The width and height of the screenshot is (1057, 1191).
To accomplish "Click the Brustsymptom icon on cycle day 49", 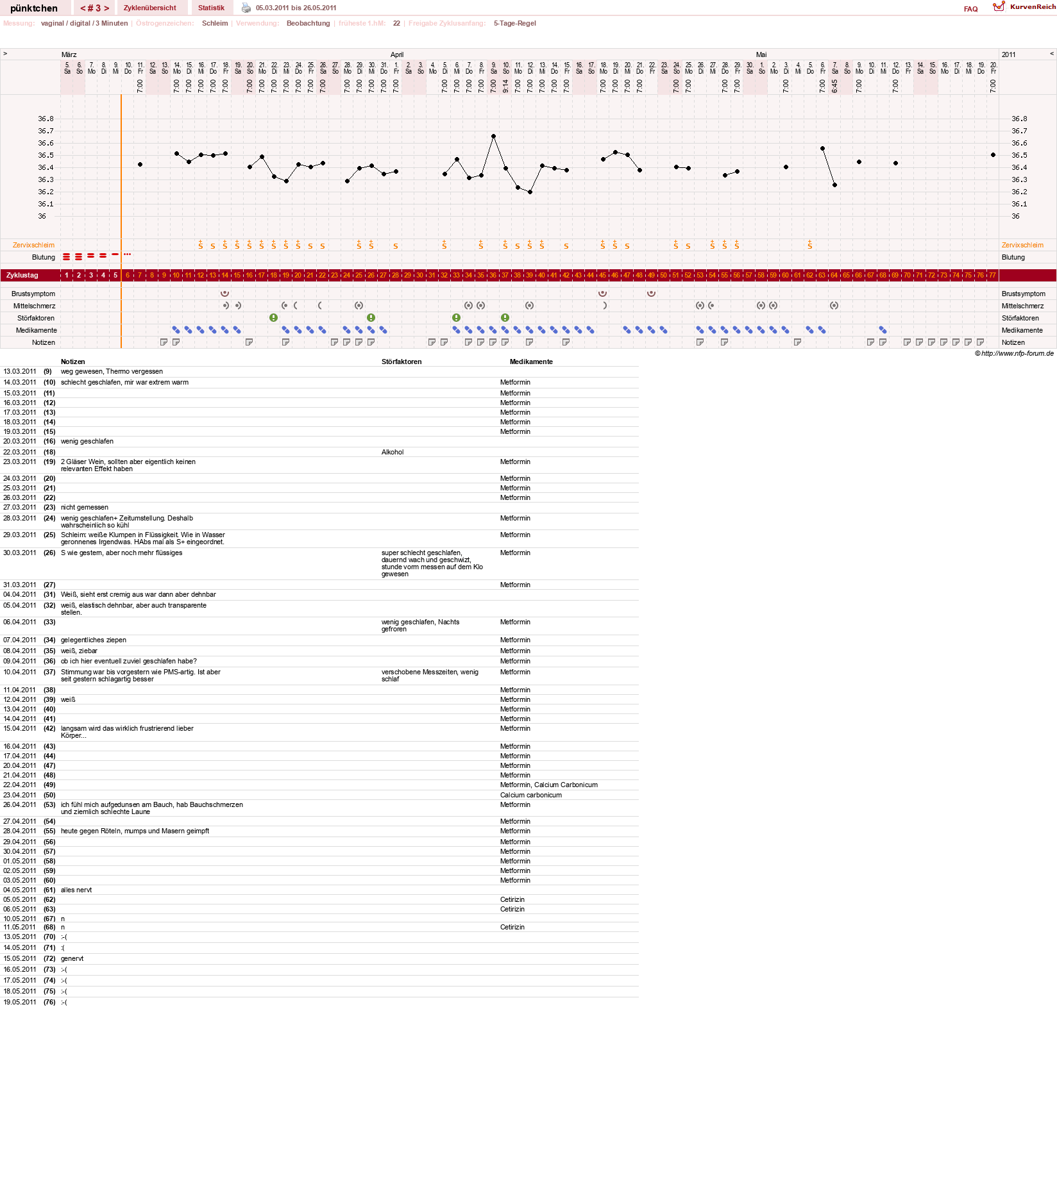I will click(652, 294).
